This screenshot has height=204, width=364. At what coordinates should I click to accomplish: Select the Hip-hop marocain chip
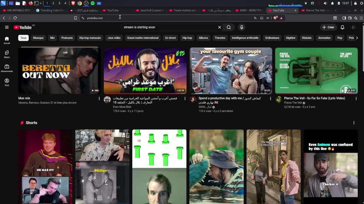pos(90,38)
